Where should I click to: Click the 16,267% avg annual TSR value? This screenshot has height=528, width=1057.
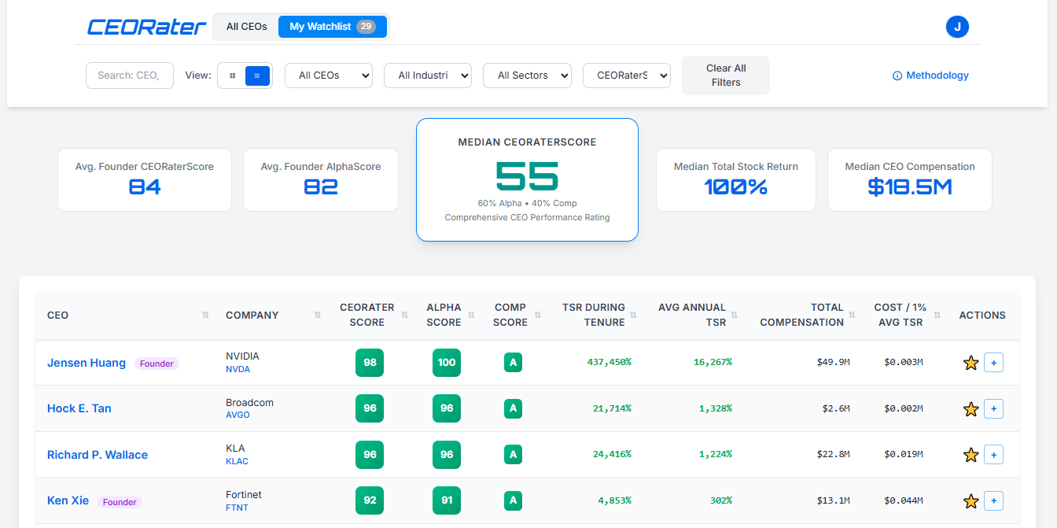(x=713, y=362)
